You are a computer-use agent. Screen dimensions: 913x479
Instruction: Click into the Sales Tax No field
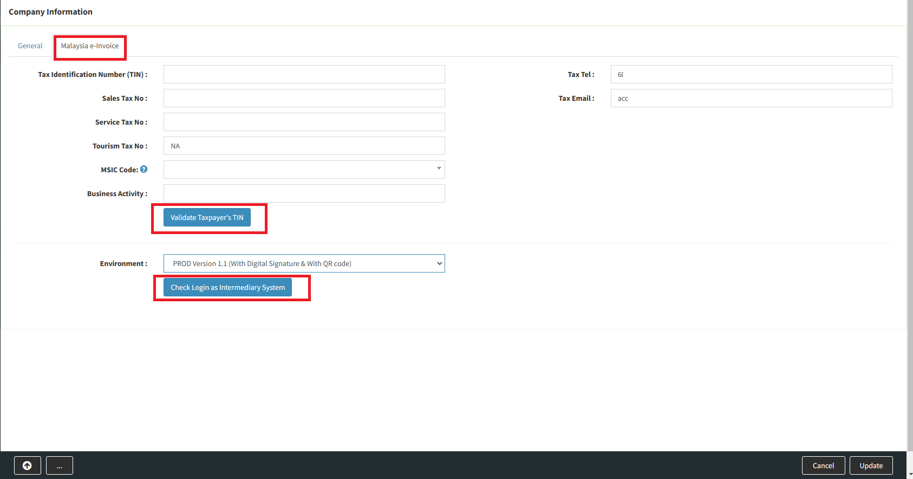pyautogui.click(x=304, y=98)
